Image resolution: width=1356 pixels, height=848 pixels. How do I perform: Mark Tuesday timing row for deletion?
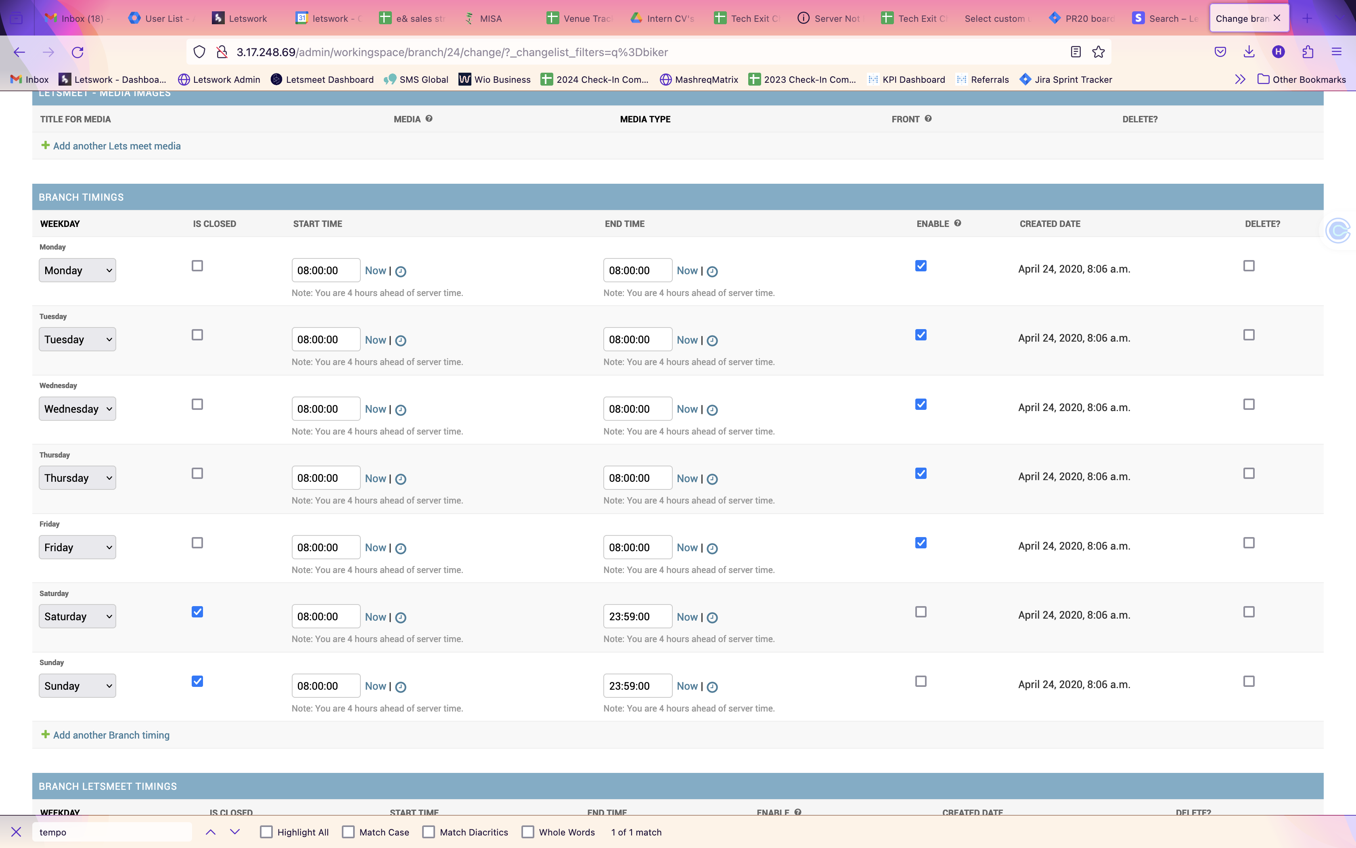(x=1249, y=335)
